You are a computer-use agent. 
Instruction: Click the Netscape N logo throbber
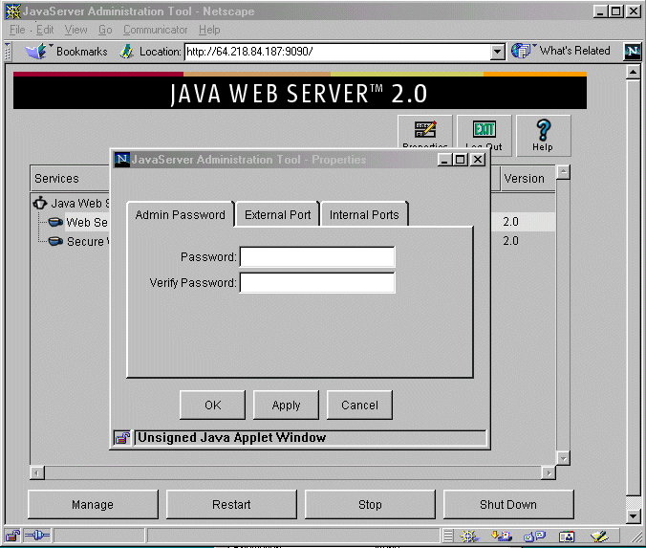(x=633, y=51)
